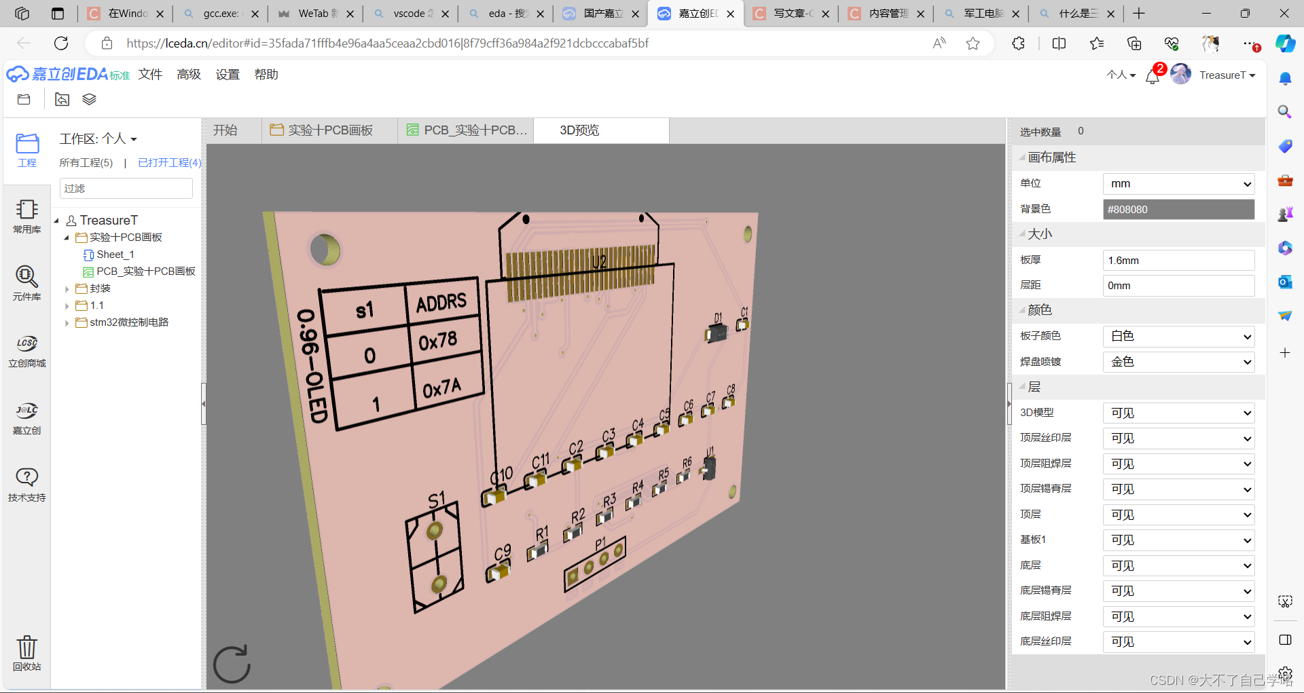1304x693 pixels.
Task: Click the layers stack toolbar icon
Action: (89, 99)
